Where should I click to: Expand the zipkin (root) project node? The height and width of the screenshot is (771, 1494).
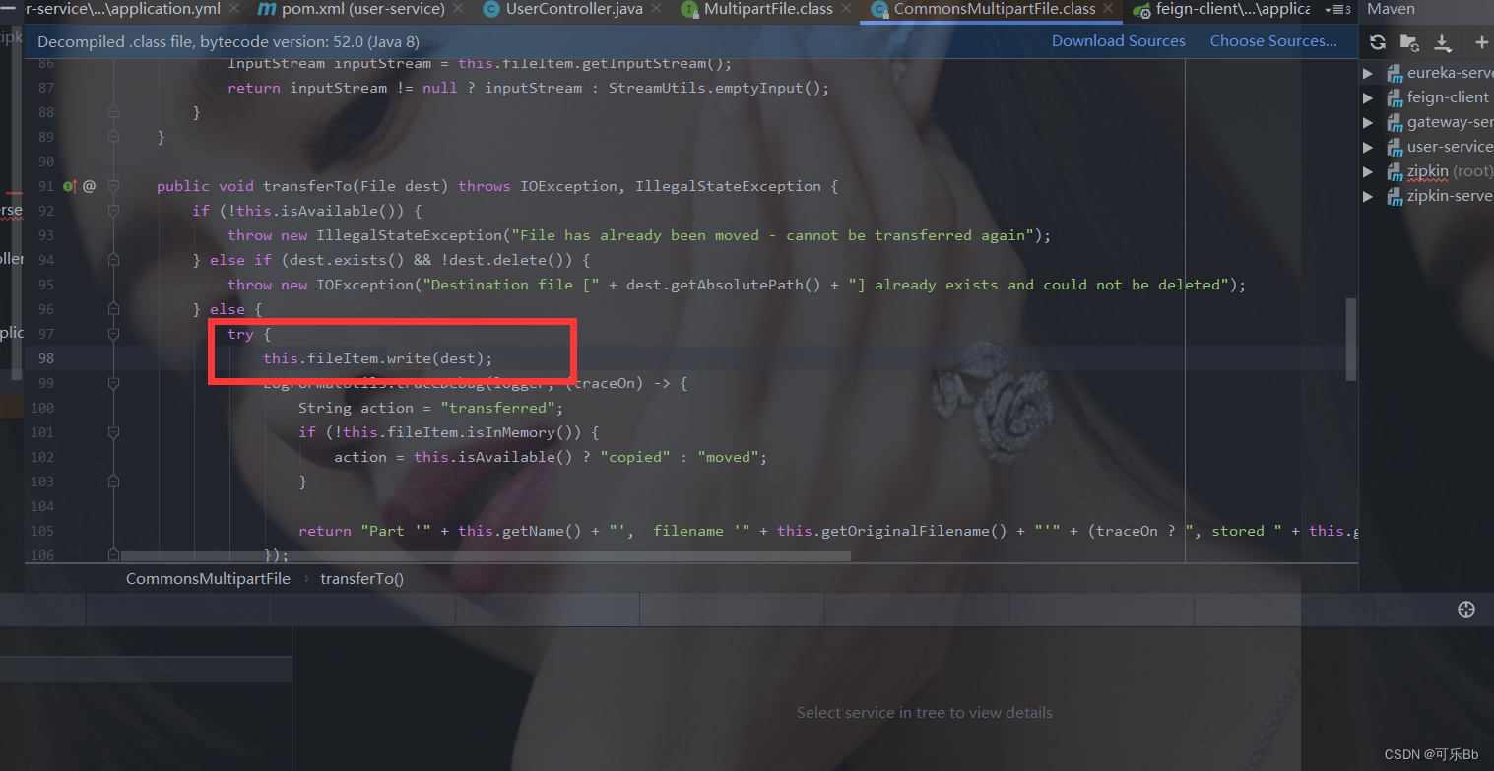(x=1368, y=170)
